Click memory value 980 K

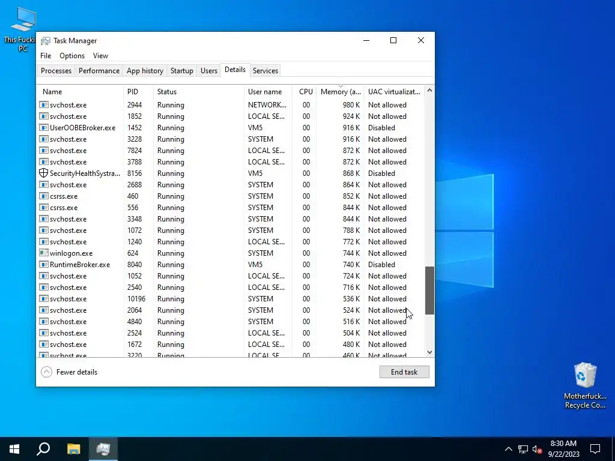point(351,105)
